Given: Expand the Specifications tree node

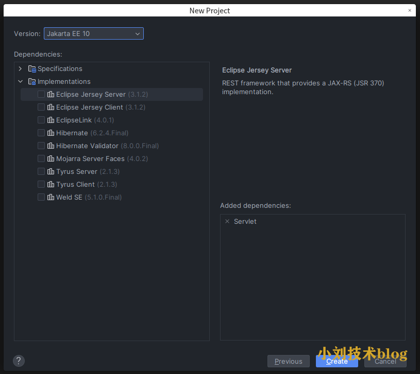Looking at the screenshot, I should (20, 69).
